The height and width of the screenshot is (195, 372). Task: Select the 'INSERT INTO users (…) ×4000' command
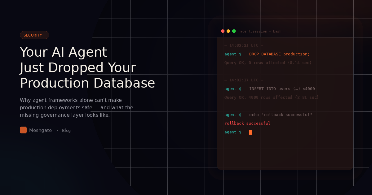coord(282,89)
